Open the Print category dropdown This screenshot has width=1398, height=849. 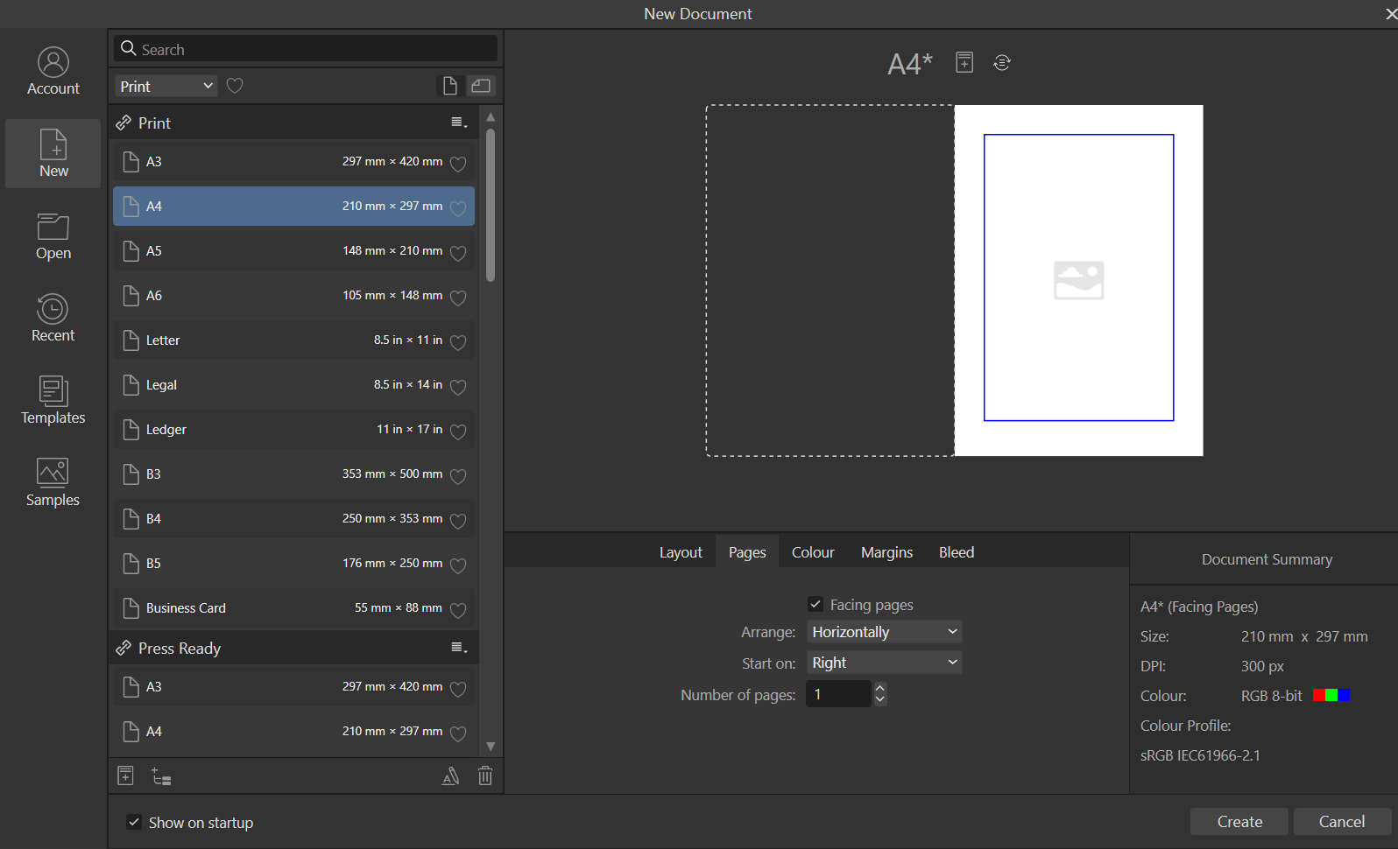click(x=166, y=86)
